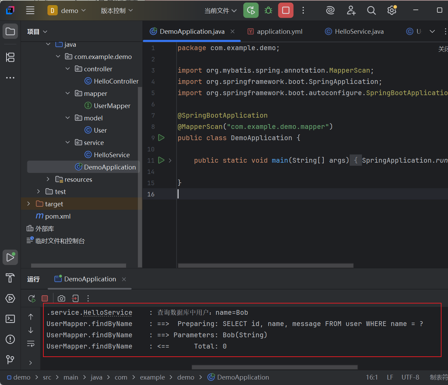The height and width of the screenshot is (385, 448).
Task: Open pom.xml in project tree
Action: [x=53, y=216]
